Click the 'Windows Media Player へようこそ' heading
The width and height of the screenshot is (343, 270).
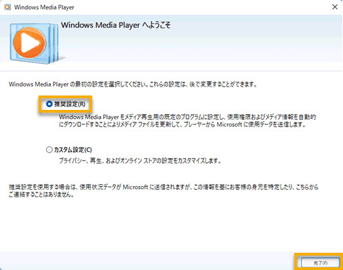pos(115,25)
